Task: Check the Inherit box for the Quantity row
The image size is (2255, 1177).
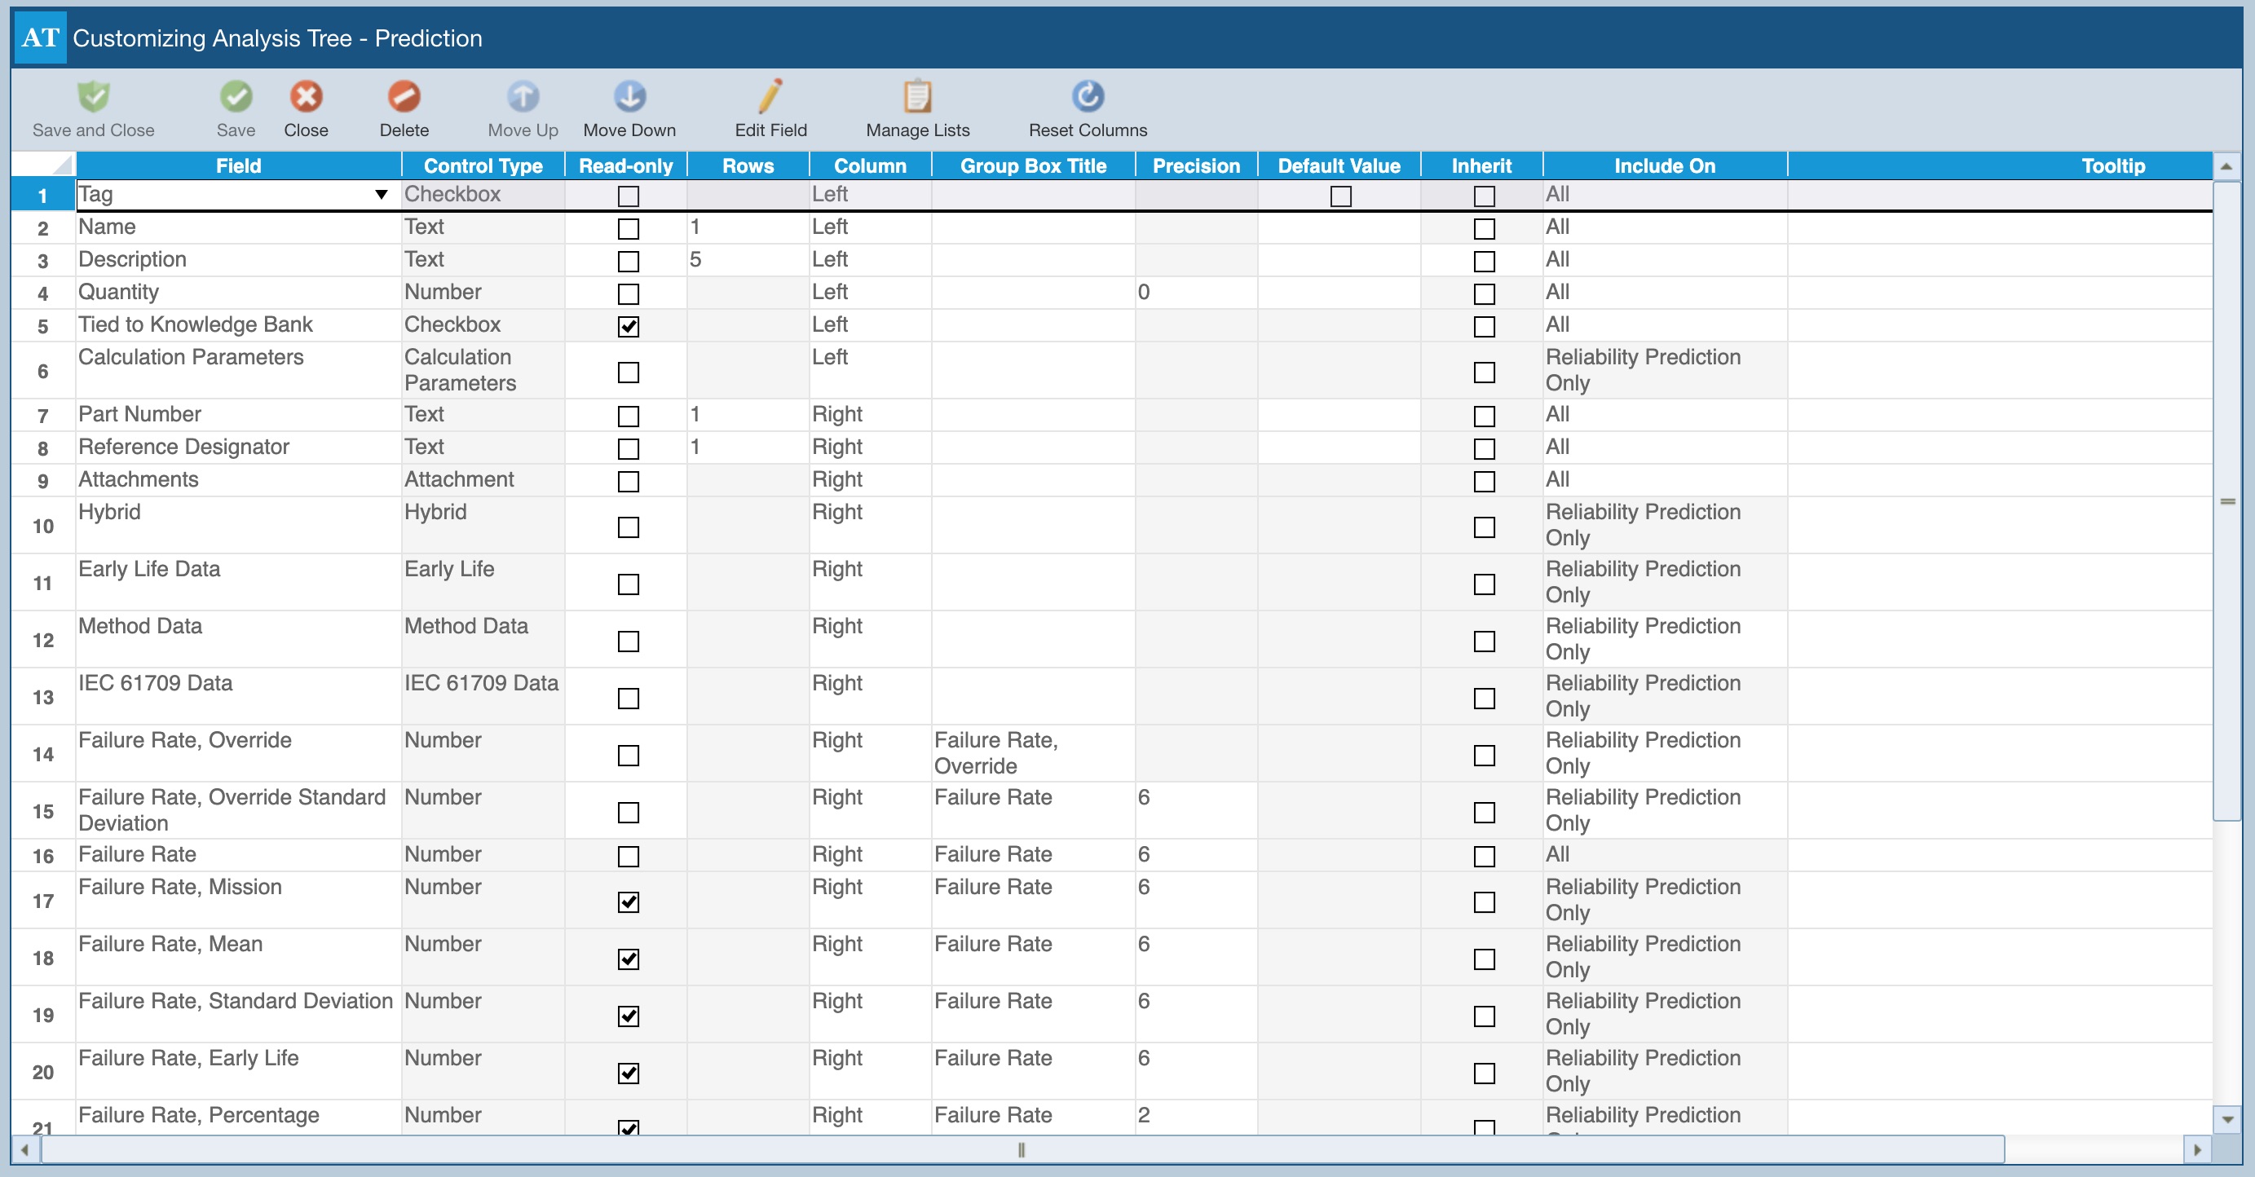Action: tap(1484, 294)
